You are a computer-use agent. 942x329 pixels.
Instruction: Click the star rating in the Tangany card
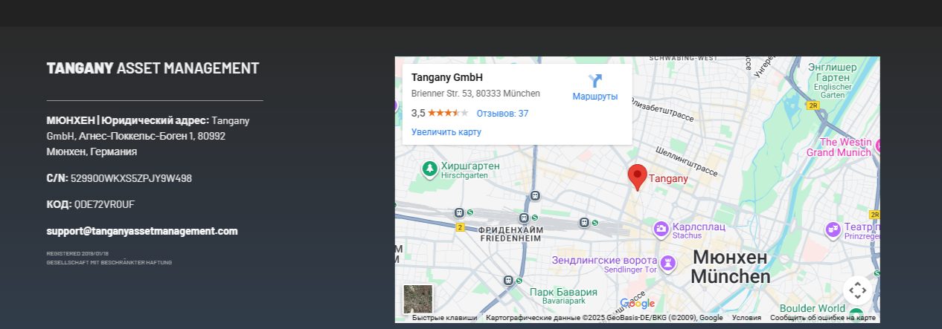coord(448,113)
